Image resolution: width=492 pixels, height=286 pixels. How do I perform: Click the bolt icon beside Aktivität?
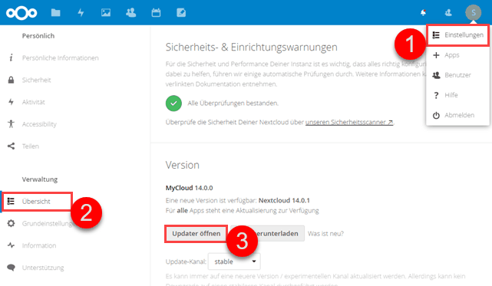(11, 102)
